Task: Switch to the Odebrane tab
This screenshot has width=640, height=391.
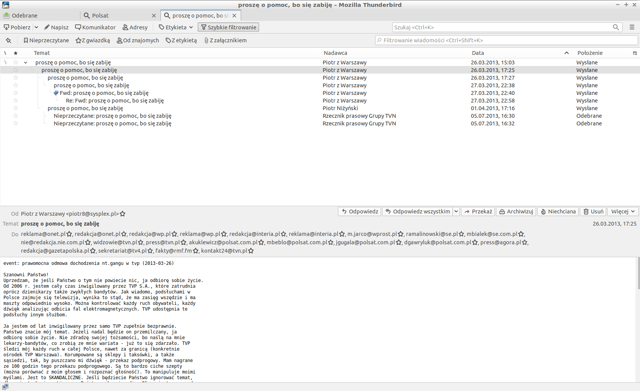Action: [x=40, y=16]
